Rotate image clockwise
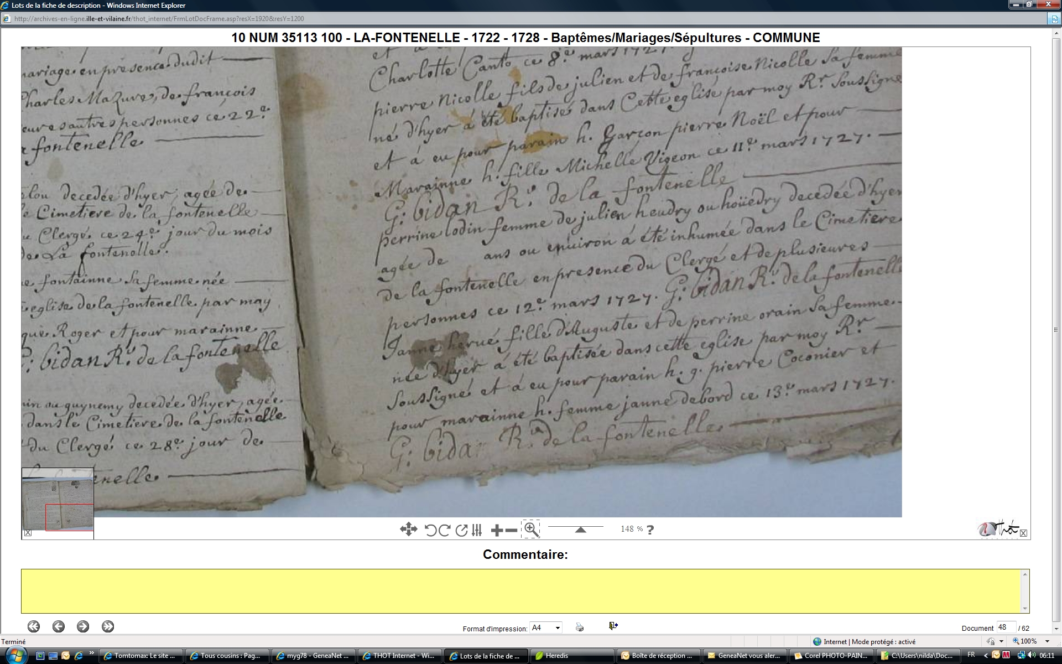The height and width of the screenshot is (664, 1062). pos(444,530)
